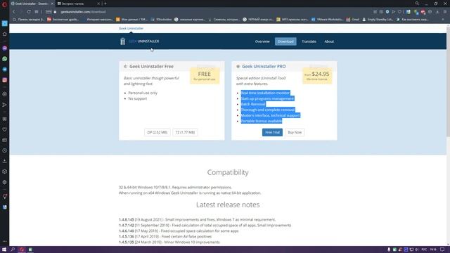
Task: Click 'Portable license available' feature text
Action: tap(261, 121)
